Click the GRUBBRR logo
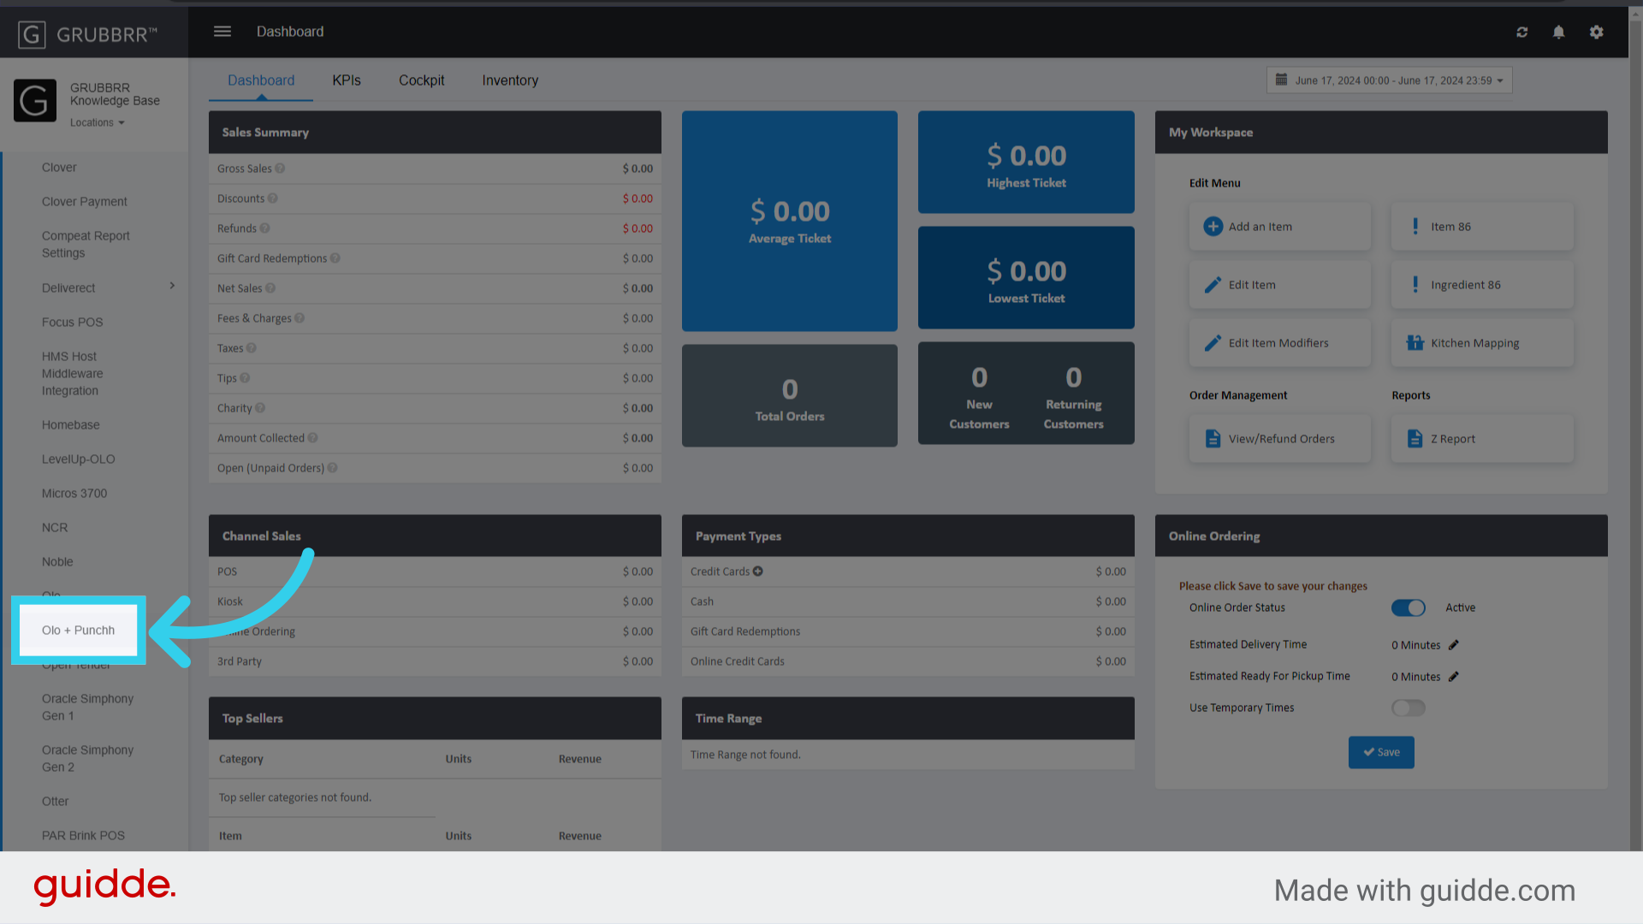Image resolution: width=1643 pixels, height=924 pixels. point(87,34)
